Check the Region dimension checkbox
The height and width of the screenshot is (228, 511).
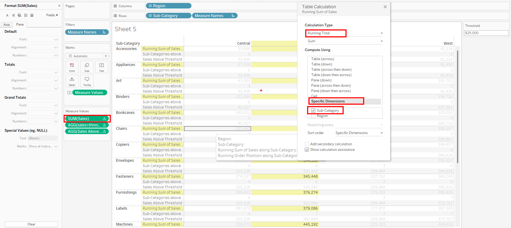pos(313,116)
